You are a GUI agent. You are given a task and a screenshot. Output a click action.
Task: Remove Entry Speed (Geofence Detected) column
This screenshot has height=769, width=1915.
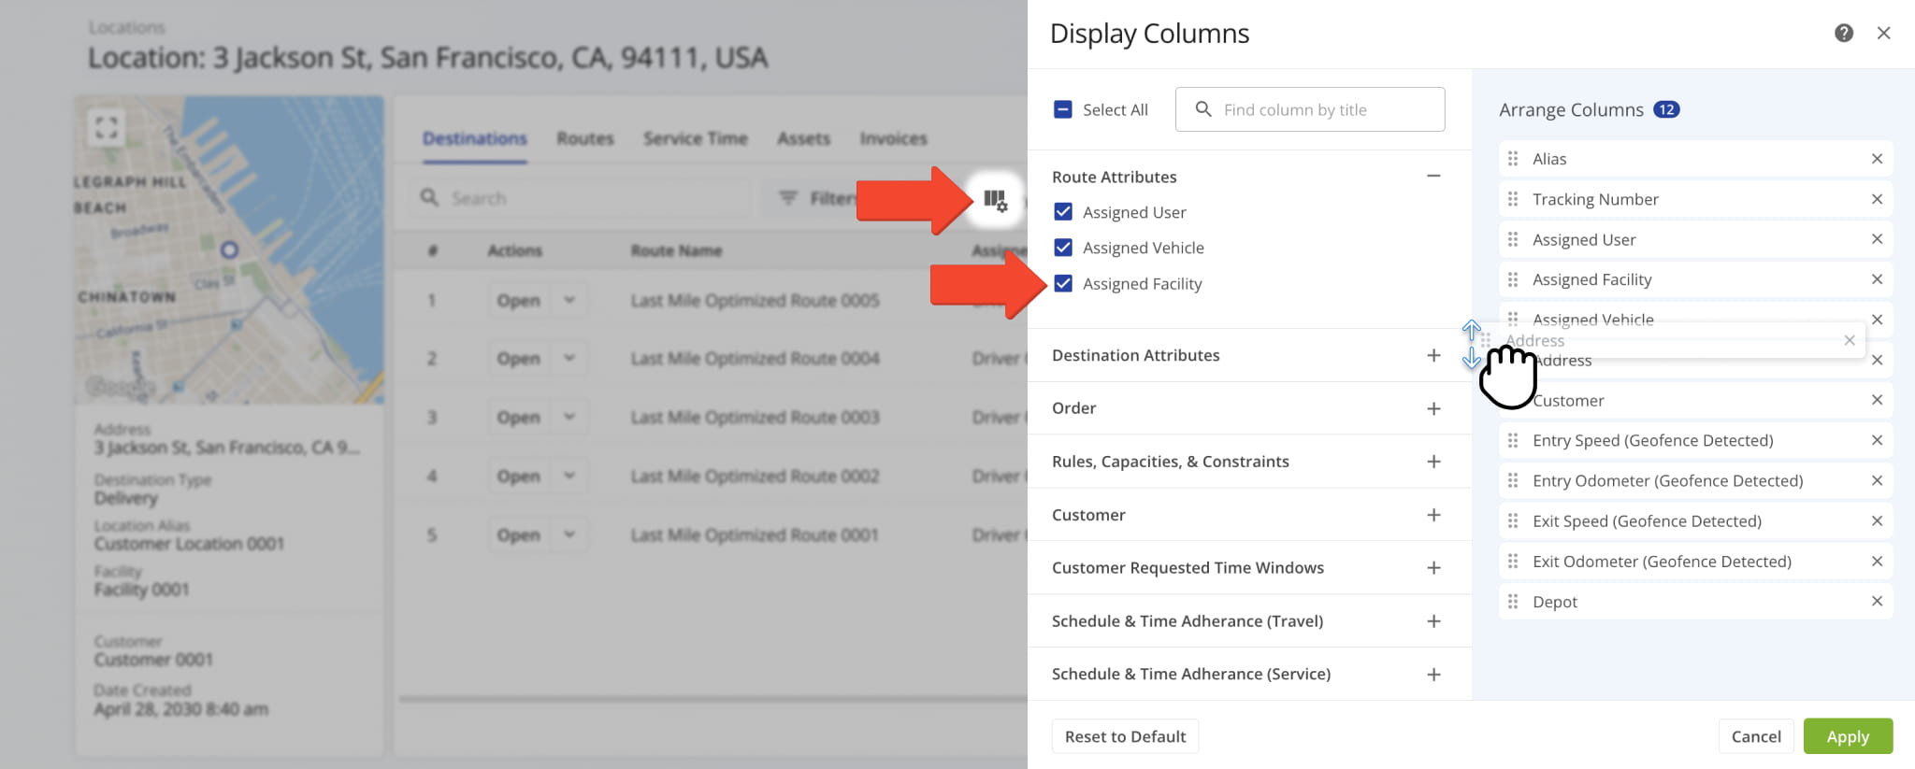coord(1876,440)
